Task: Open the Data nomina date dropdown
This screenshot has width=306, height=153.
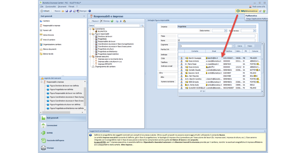Action: click(226, 31)
